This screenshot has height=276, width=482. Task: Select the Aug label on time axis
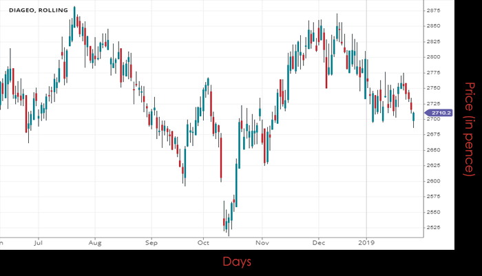(95, 243)
